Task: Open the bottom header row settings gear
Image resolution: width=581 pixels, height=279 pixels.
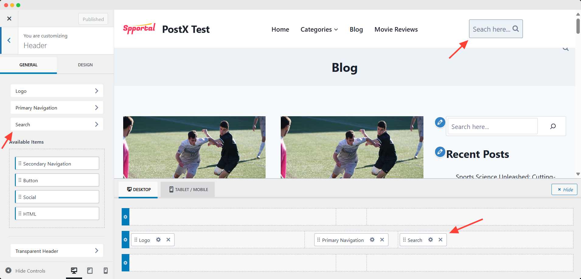Action: pos(125,263)
